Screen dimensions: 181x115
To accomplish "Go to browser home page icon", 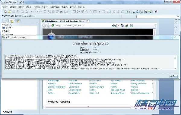I will [122, 26].
